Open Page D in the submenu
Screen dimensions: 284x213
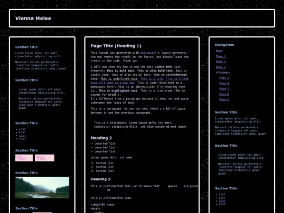(x=224, y=94)
